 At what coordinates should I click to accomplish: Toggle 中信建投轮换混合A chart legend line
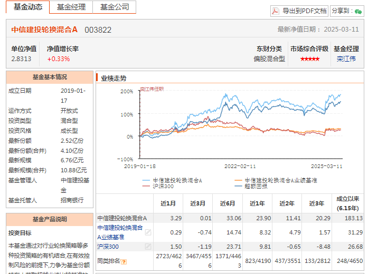pyautogui.click(x=172, y=180)
